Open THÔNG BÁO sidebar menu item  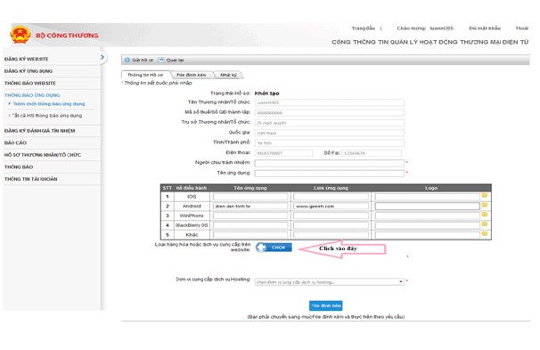coord(19,167)
